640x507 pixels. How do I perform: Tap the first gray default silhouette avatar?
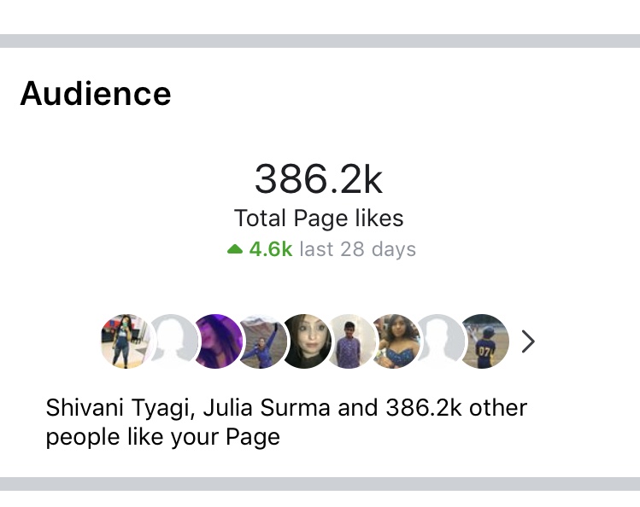click(173, 341)
